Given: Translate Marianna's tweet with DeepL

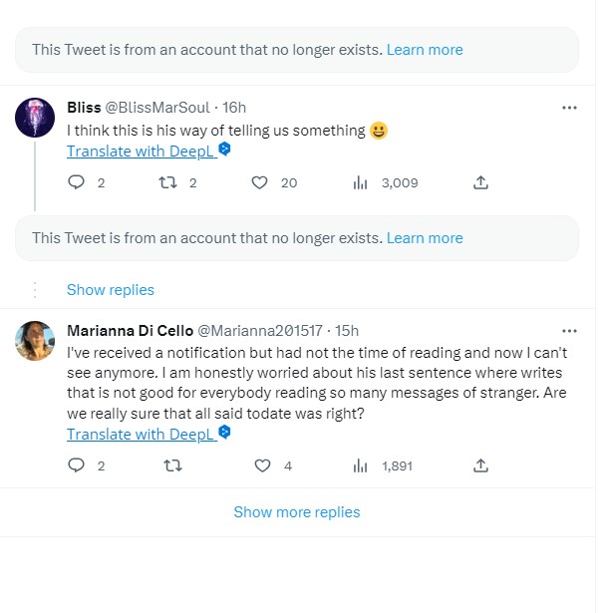Looking at the screenshot, I should click(x=141, y=434).
